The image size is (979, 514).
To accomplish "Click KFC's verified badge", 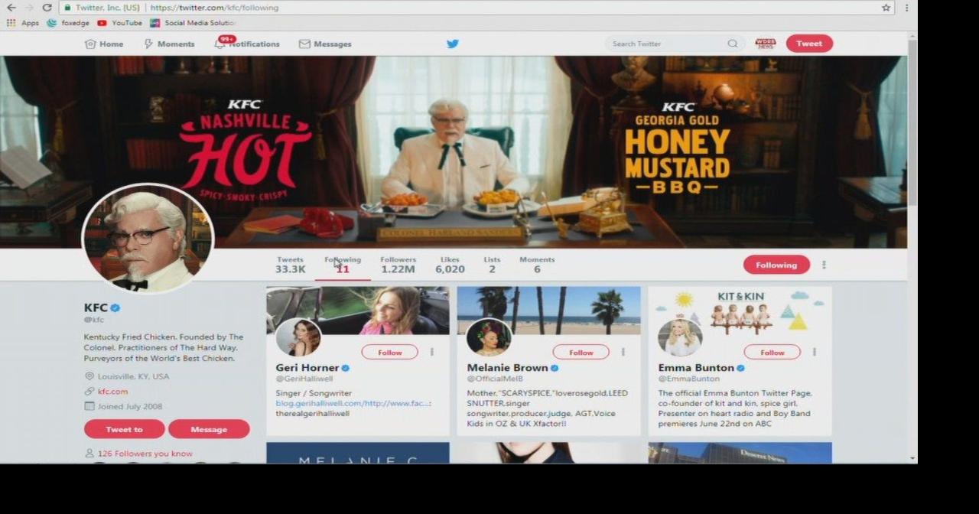I will (115, 307).
